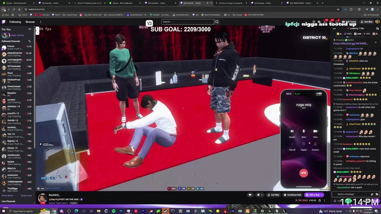Open a new browser tab
381x214 pixels.
click(322, 3)
